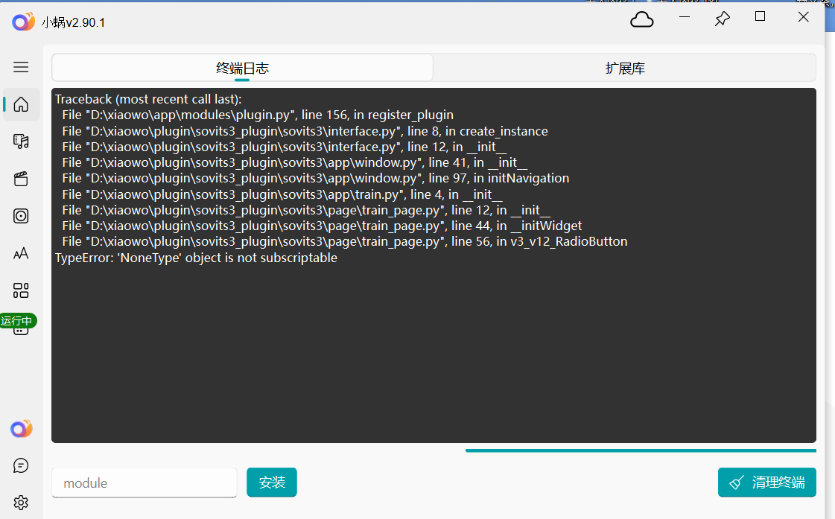
Task: Go to the home page icon
Action: [21, 104]
